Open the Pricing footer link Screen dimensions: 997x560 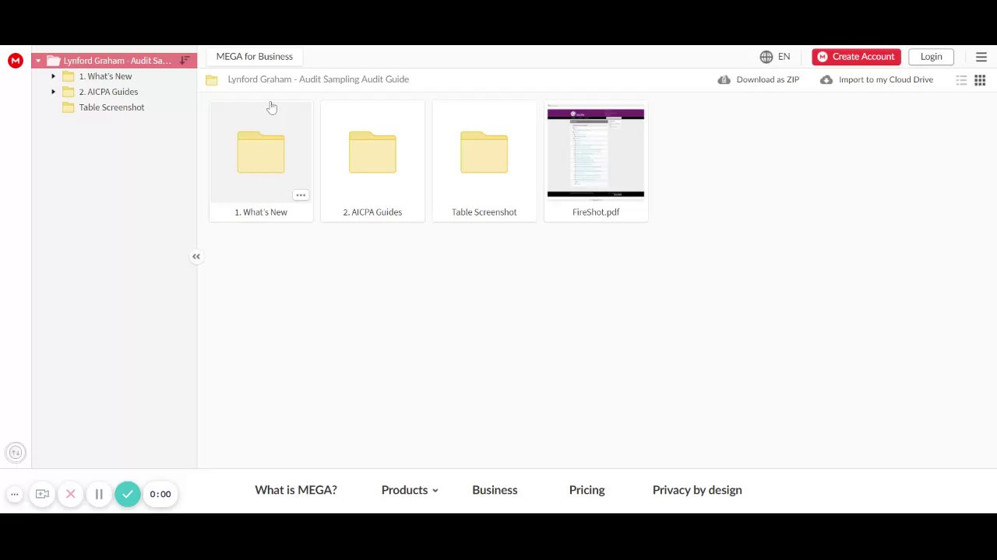587,490
